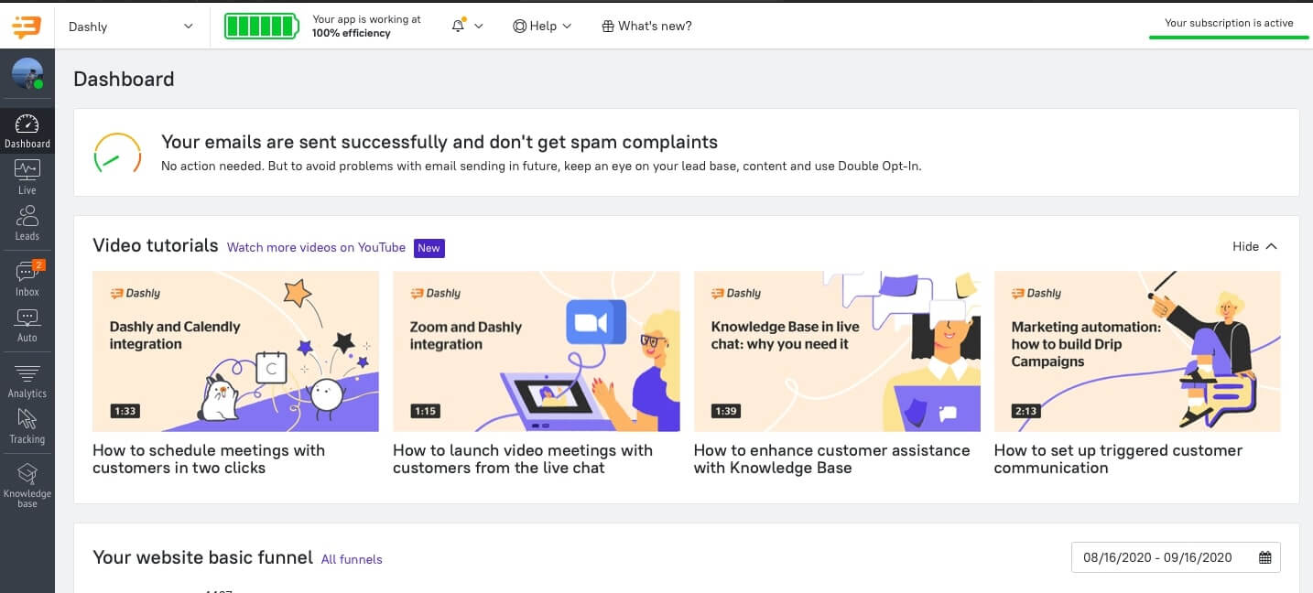Open the Help dropdown menu
This screenshot has height=593, width=1313.
tap(542, 27)
